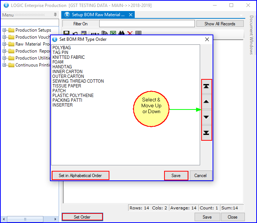
Task: Move selected item to top of list
Action: tap(206, 86)
